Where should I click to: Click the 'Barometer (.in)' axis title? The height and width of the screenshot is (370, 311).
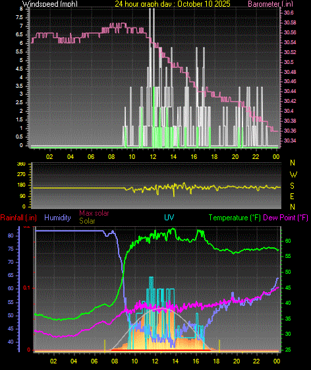pyautogui.click(x=270, y=3)
